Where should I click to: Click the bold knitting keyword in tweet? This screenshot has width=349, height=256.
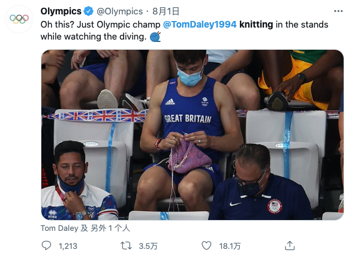256,25
